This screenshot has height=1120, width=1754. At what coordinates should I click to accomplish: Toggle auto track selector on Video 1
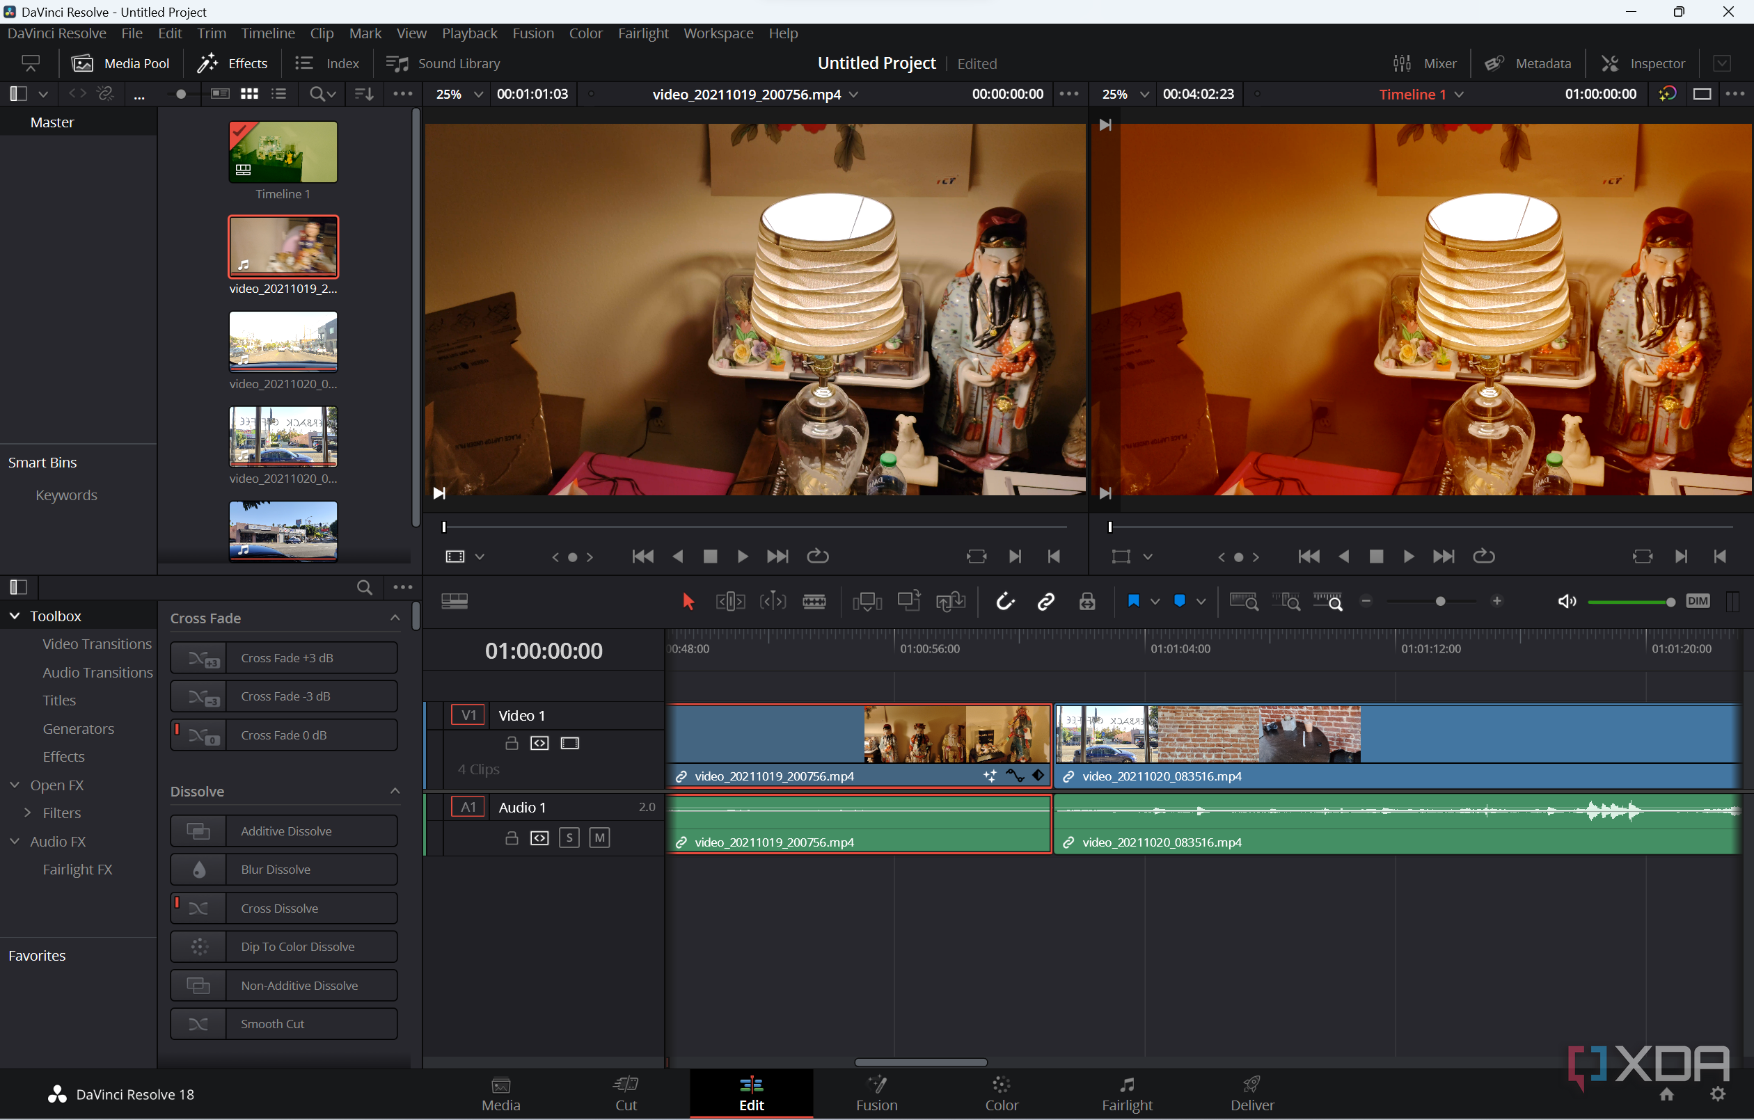pyautogui.click(x=539, y=744)
